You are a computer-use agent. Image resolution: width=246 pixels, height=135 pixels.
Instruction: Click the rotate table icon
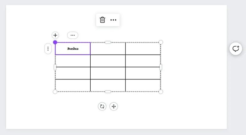click(x=102, y=106)
